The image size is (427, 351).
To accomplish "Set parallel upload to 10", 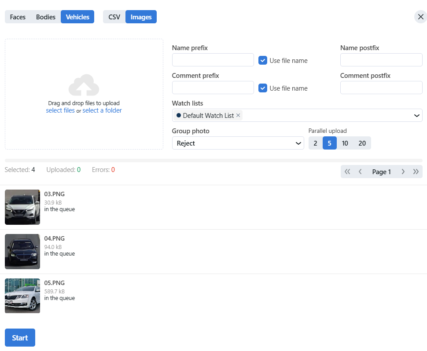I will point(345,143).
